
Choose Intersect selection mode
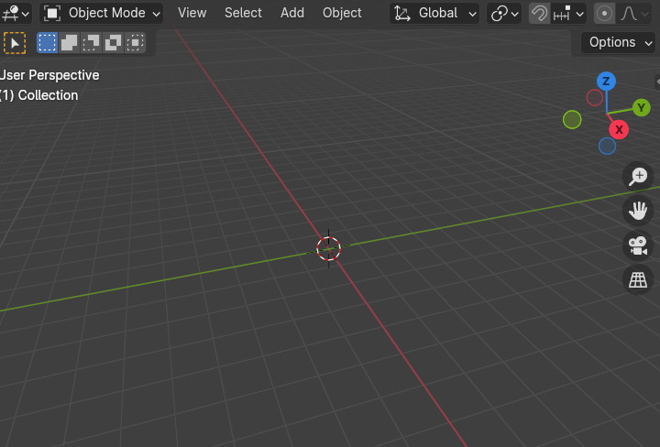tap(135, 42)
